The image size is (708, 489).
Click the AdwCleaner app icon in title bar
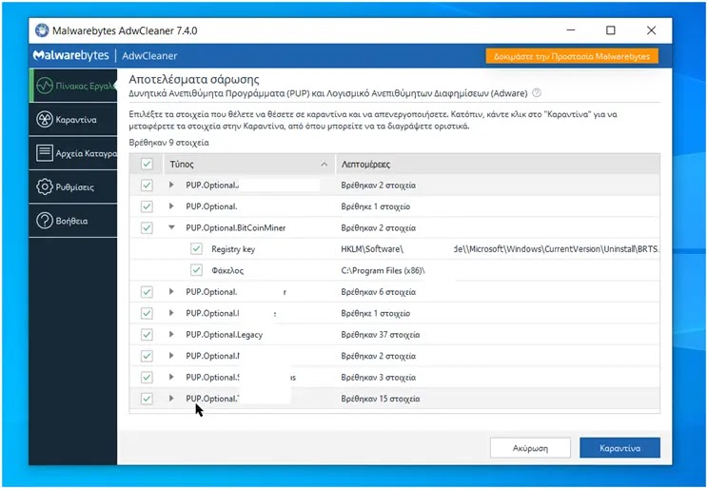[x=42, y=30]
